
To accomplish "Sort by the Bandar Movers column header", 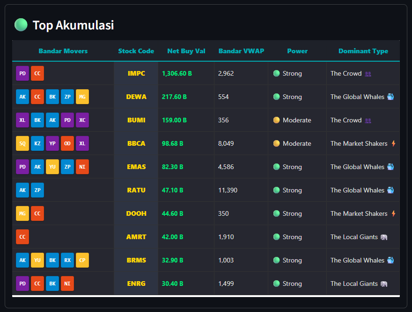I will (63, 51).
